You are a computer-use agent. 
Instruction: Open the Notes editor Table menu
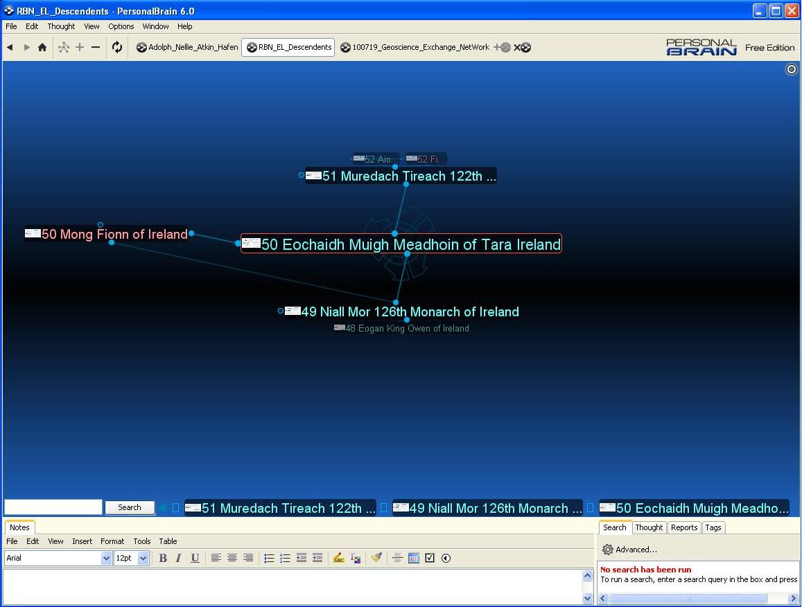(168, 541)
